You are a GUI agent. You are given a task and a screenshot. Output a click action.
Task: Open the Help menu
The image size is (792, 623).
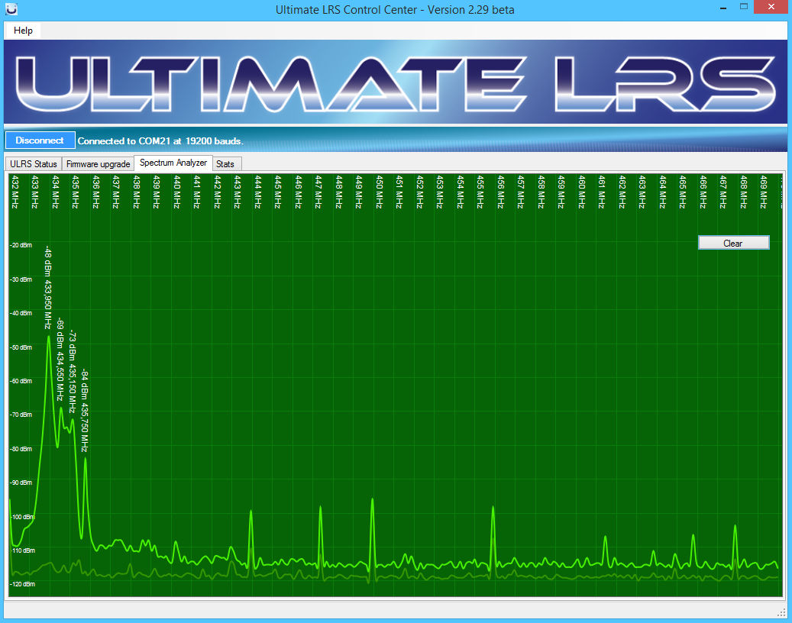pos(23,31)
